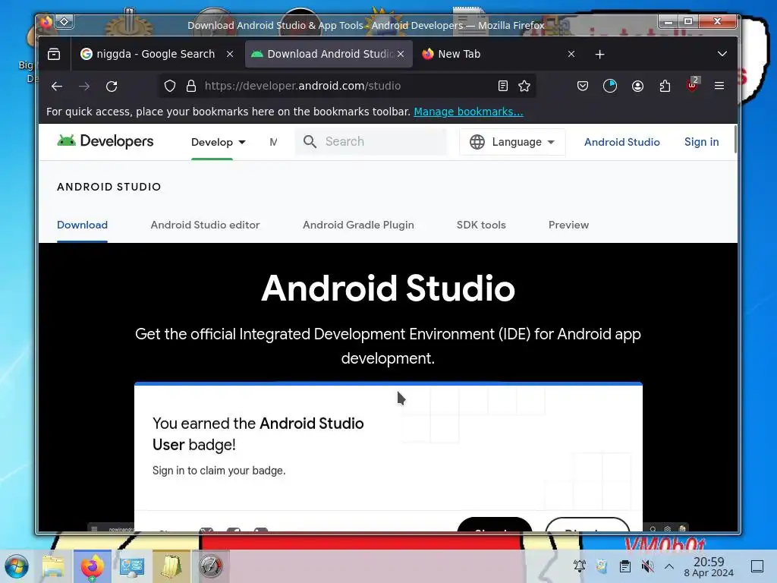
Task: Open File Explorer from the taskbar
Action: (x=53, y=566)
